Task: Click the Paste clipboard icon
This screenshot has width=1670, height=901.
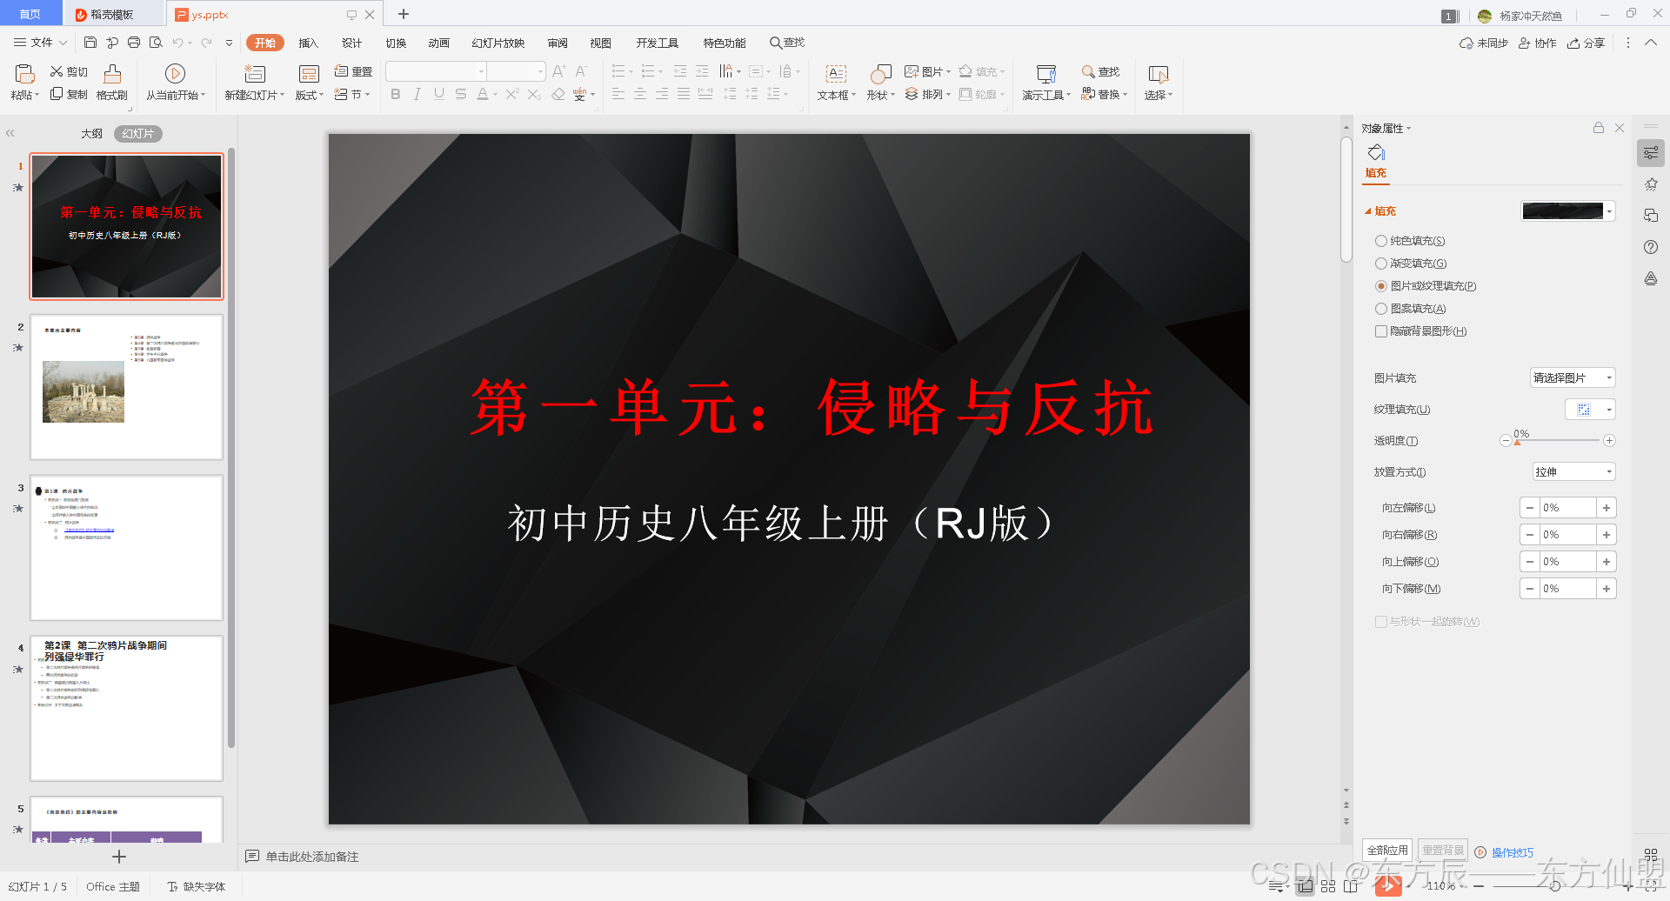Action: coord(24,74)
